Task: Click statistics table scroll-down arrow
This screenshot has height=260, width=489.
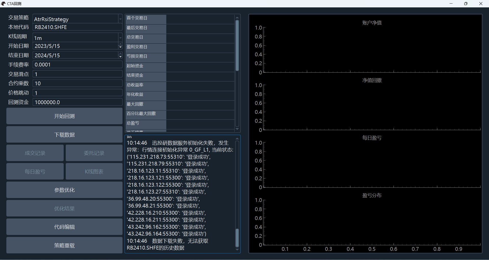Action: (x=237, y=129)
